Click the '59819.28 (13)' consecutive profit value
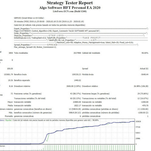 point(75,113)
